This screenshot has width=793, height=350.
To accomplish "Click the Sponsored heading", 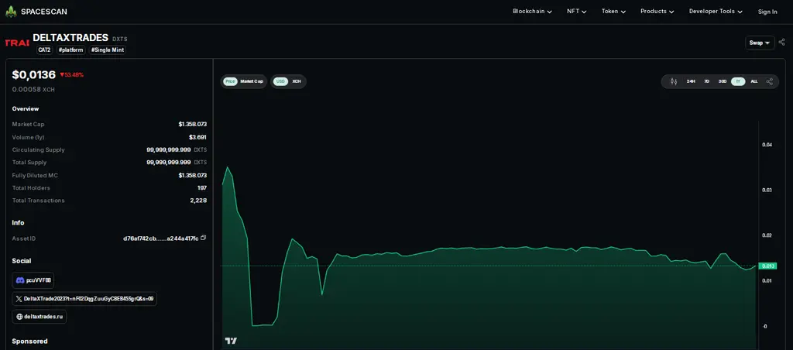I will [30, 341].
